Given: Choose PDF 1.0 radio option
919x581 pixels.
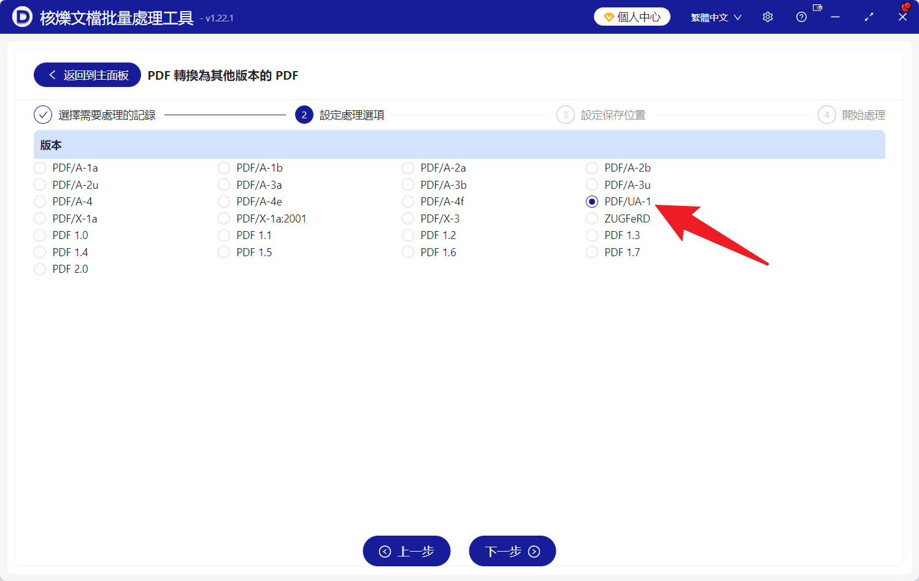Looking at the screenshot, I should coord(40,235).
